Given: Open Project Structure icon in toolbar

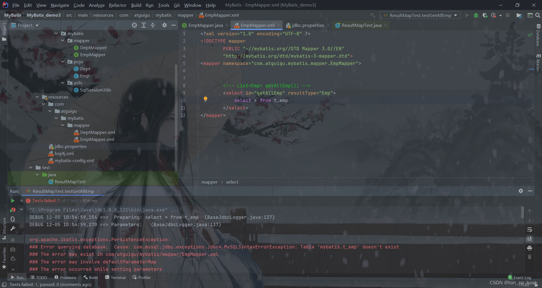Looking at the screenshot, I should pos(519,15).
